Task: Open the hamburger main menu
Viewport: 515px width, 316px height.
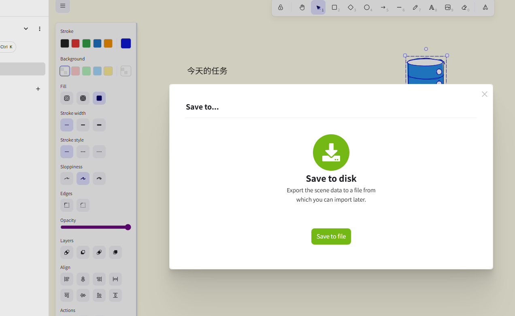Action: point(63,6)
